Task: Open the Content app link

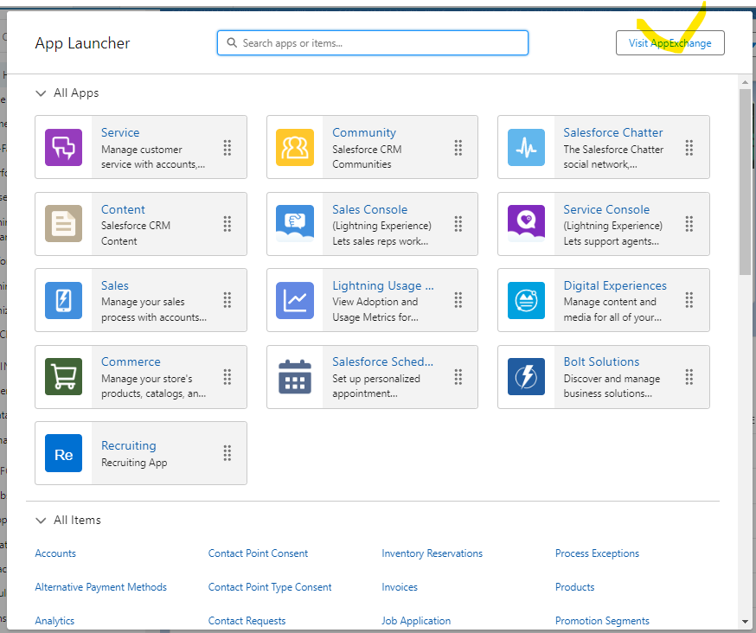Action: click(123, 210)
